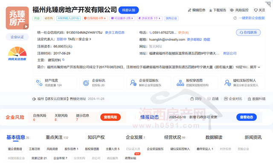Screen dimensions: 273x165
Task: Open 更多工商信息 link
Action: [115, 33]
